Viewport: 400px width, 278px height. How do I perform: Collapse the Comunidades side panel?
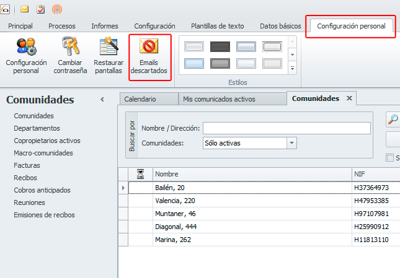tap(102, 100)
